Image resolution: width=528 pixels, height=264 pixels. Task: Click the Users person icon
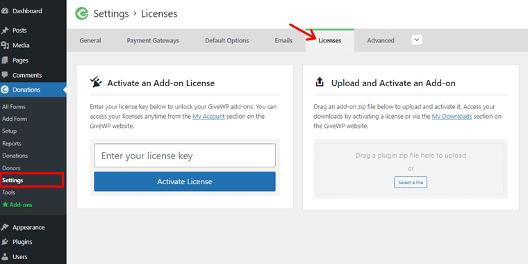(x=5, y=256)
